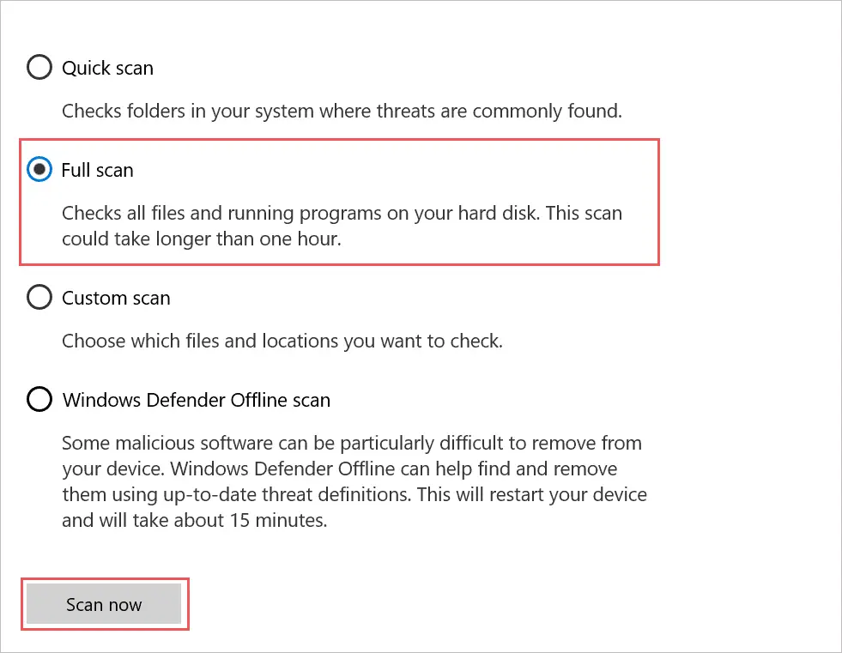Click "could take longer than one hour" text
Viewport: 842px width, 653px height.
pos(201,239)
